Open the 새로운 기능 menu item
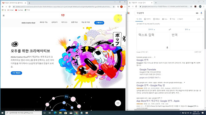 (43, 22)
